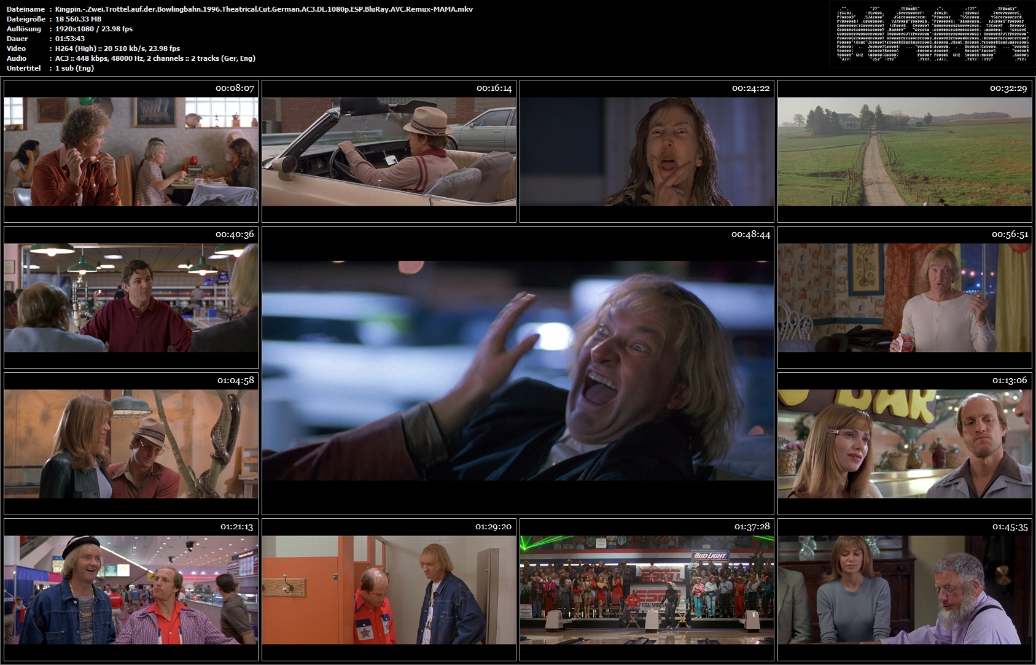Open the face-grabbing thumbnail at 00:24:22

[x=647, y=151]
